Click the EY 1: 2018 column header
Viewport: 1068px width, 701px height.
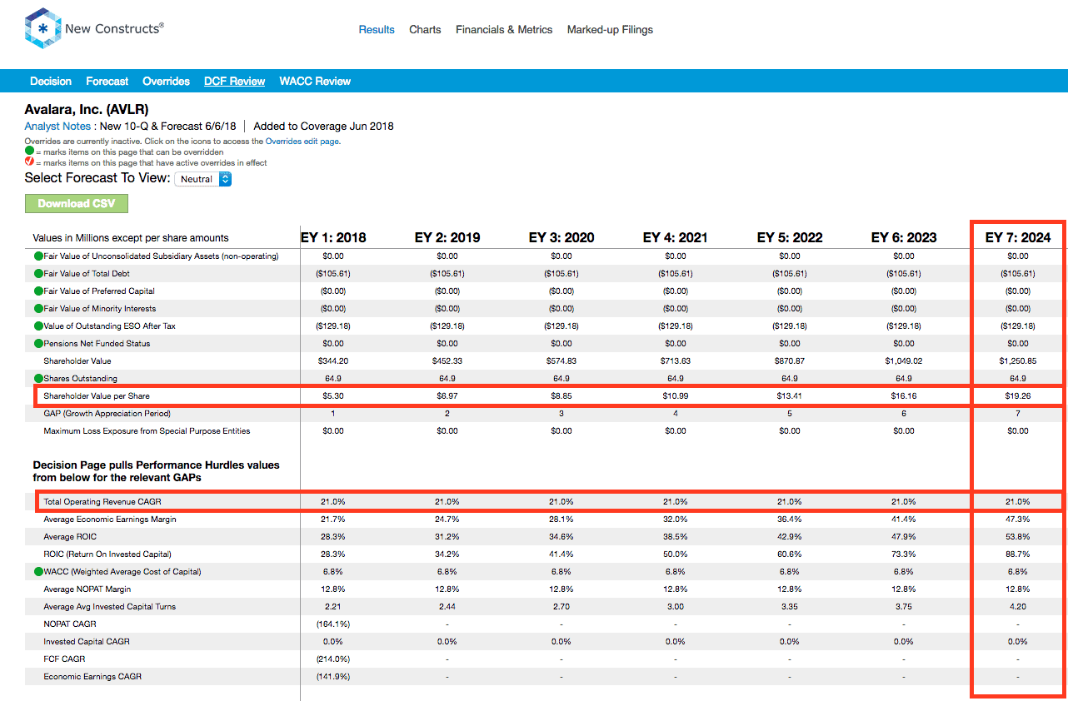[x=333, y=237]
